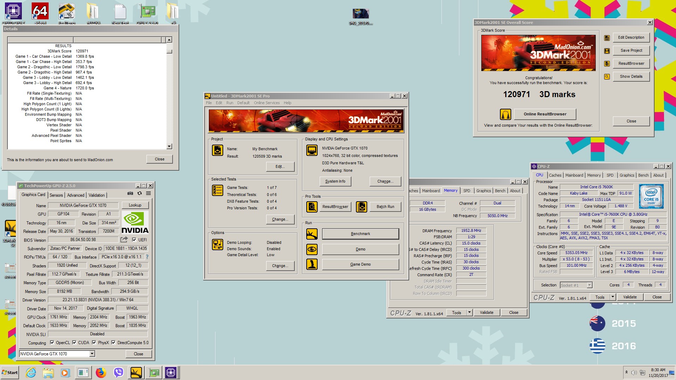Click the ResultBrowser icon in score window
Screen dimensions: 676x380
pos(607,64)
